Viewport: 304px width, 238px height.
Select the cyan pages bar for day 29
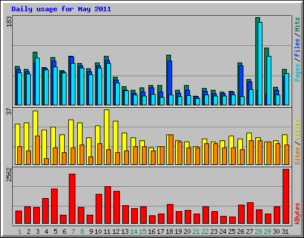point(269,80)
